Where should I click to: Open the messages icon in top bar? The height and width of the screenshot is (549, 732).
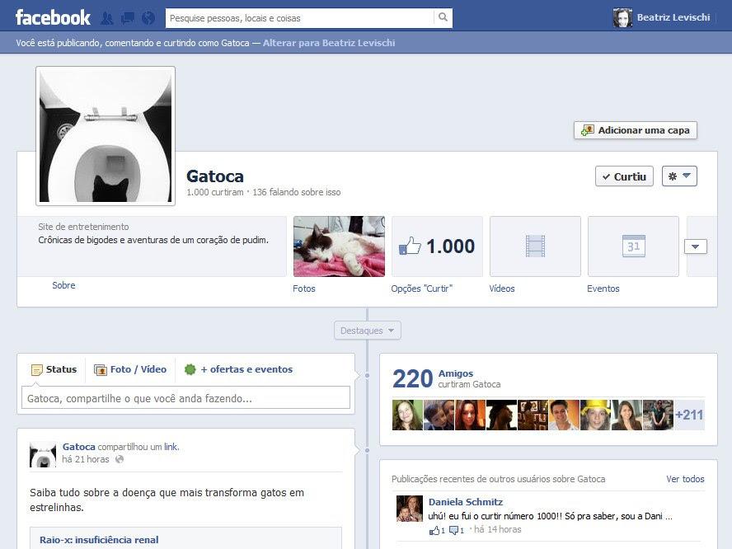coord(128,18)
